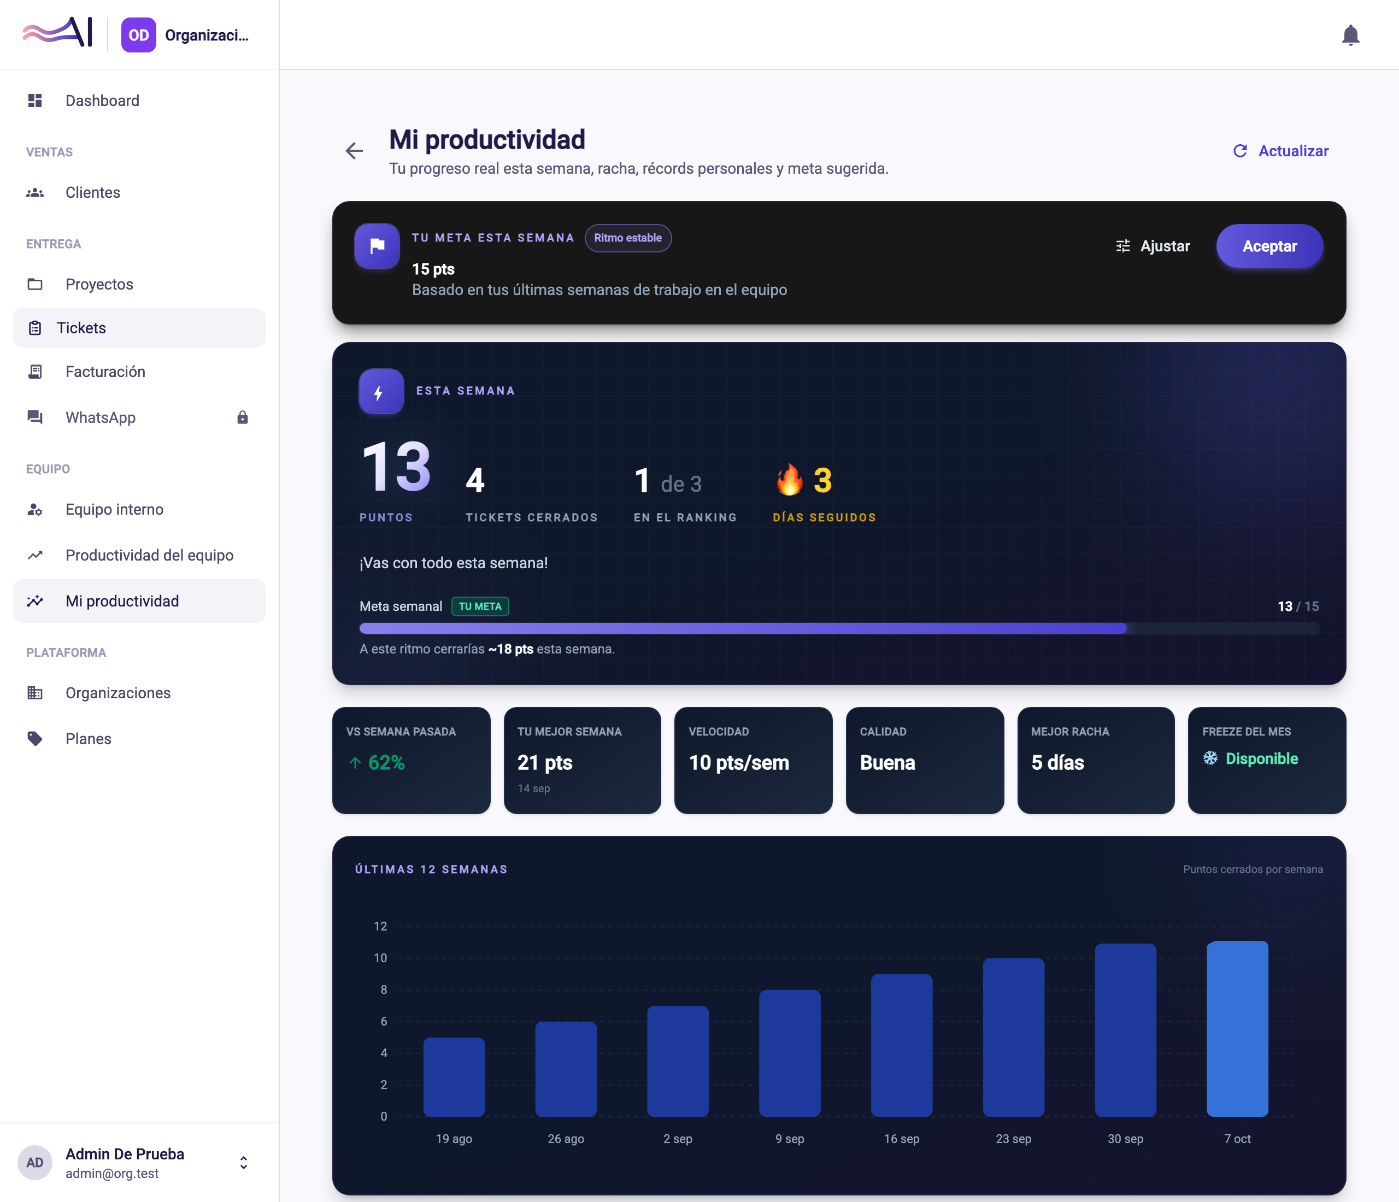
Task: Click the snowflake freeze icon
Action: (1210, 758)
